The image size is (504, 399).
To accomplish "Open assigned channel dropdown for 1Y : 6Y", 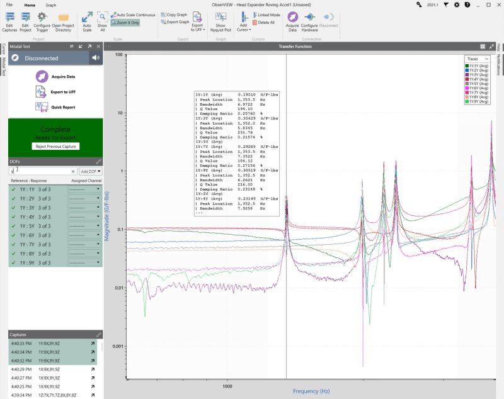I will pos(84,235).
